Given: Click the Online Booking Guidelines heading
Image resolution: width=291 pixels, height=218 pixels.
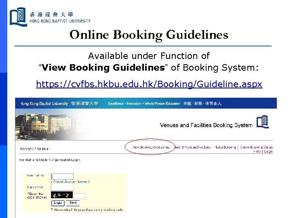Looking at the screenshot, I should click(149, 35).
